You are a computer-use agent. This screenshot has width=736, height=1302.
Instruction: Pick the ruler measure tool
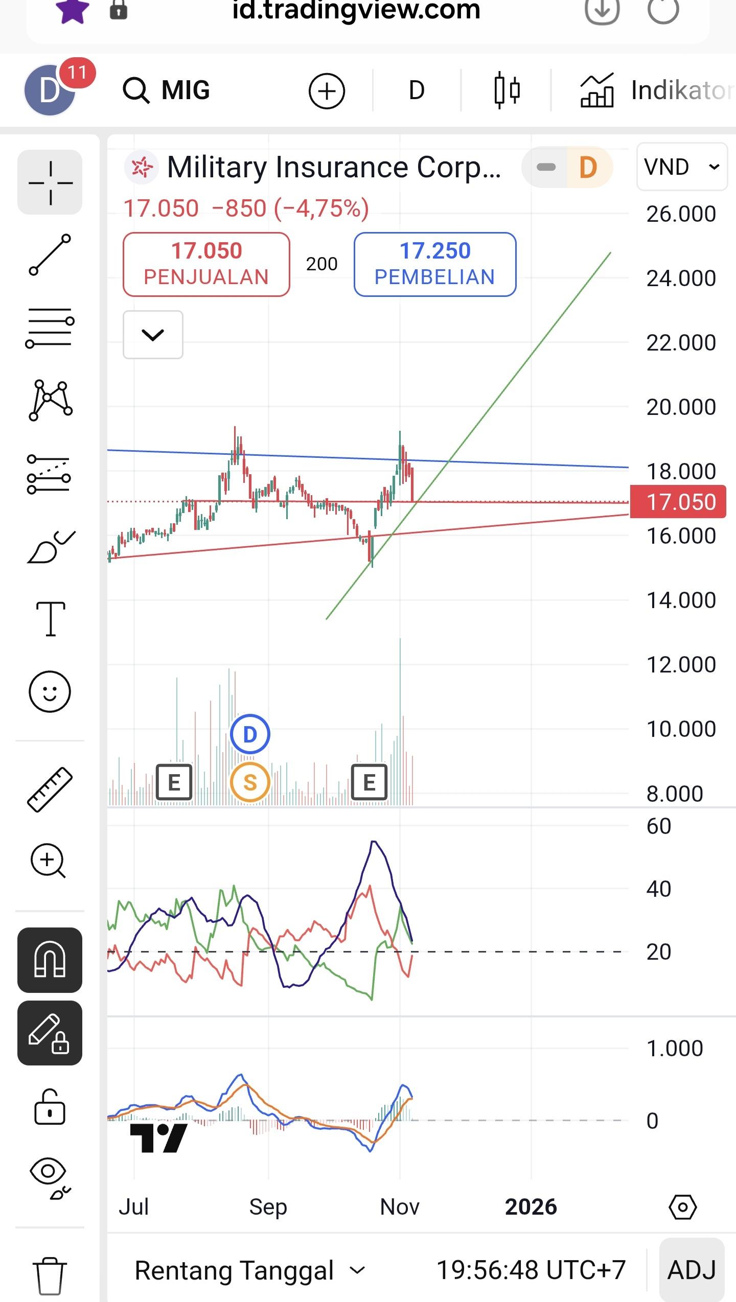[x=50, y=789]
